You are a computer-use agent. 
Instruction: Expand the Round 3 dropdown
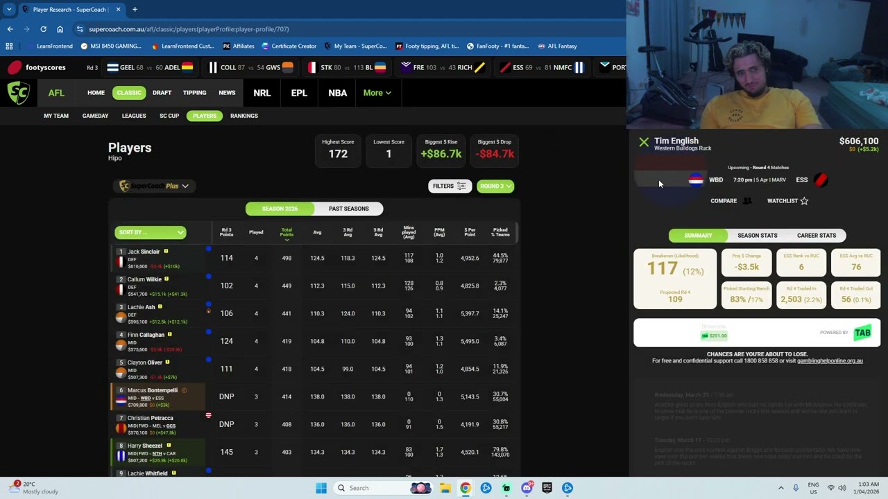495,186
